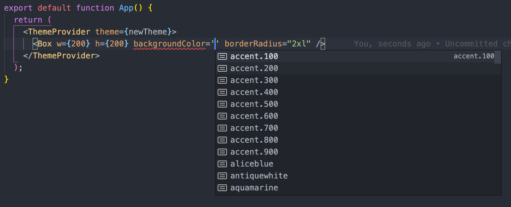The width and height of the screenshot is (511, 207).
Task: Choose the accent.400 completion entry
Action: coord(358,92)
